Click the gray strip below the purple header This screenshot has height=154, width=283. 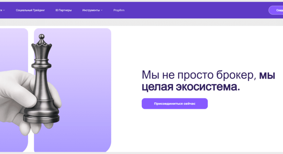click(x=154, y=22)
